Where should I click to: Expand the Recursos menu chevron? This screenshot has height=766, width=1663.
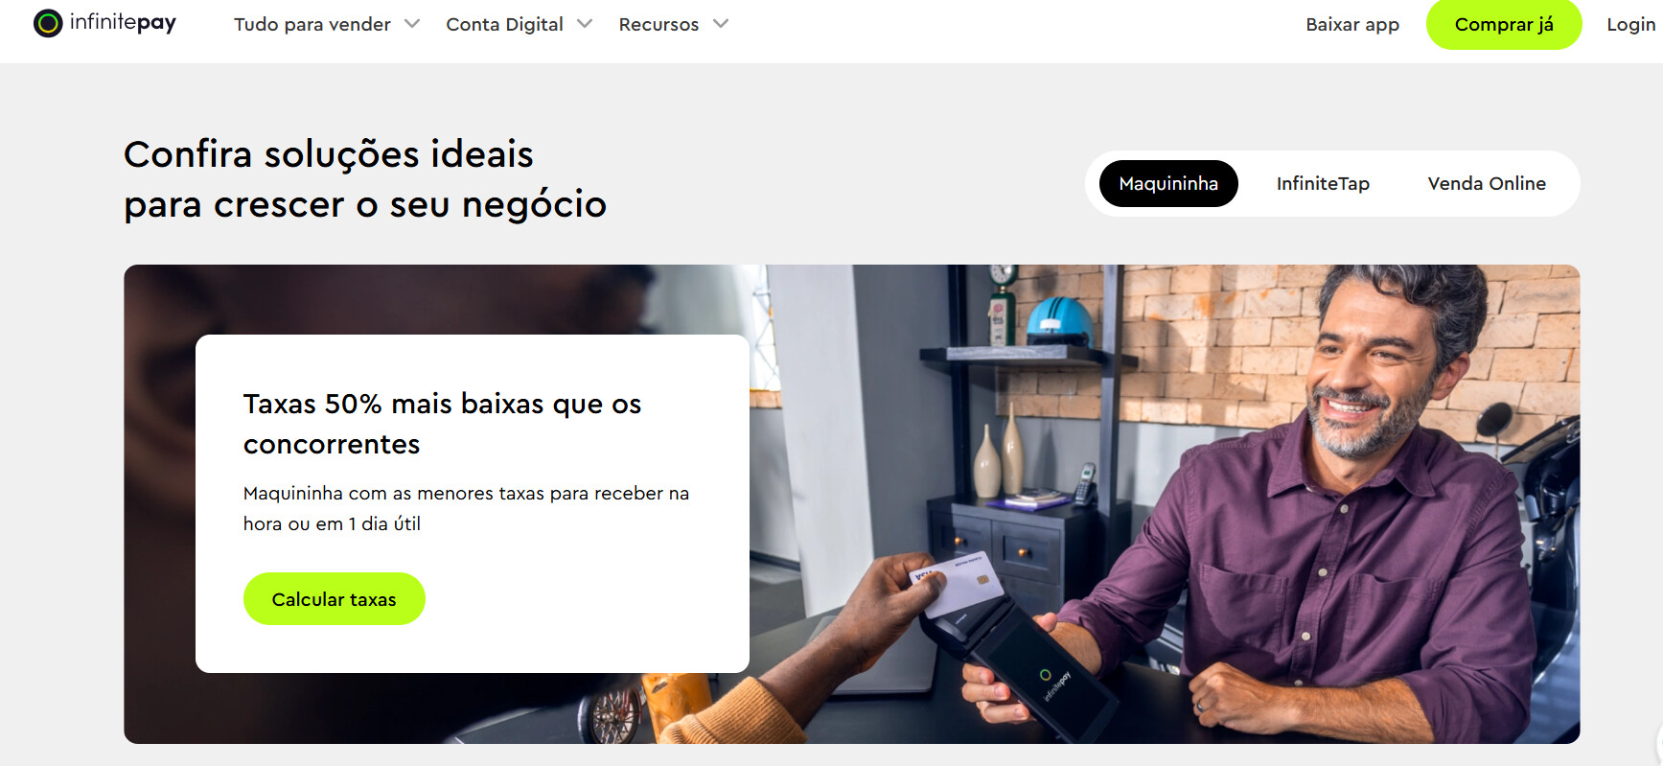click(721, 24)
